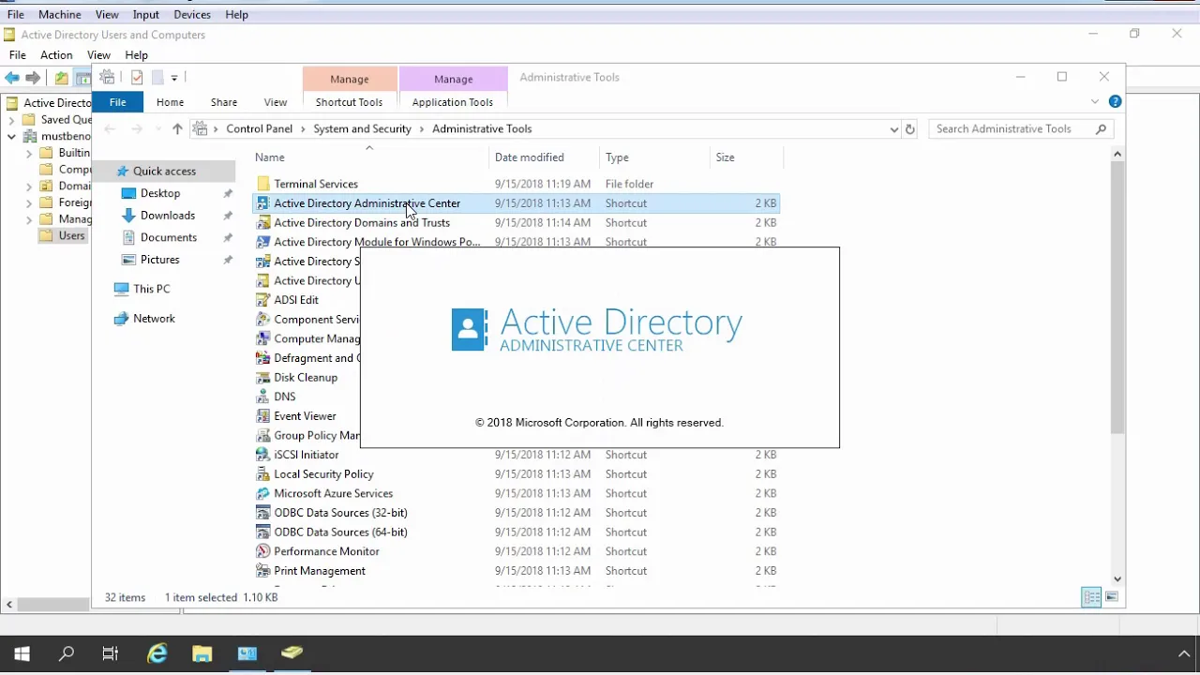Collapse the mustbeno domain tree node

click(x=11, y=137)
